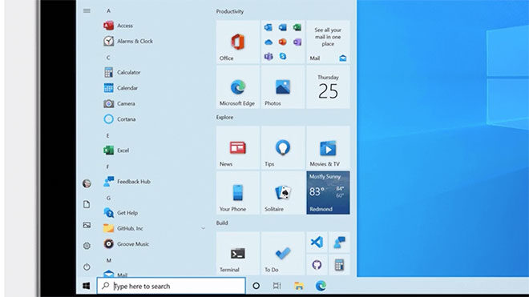Open the small Feedback Hub tile

point(339,243)
